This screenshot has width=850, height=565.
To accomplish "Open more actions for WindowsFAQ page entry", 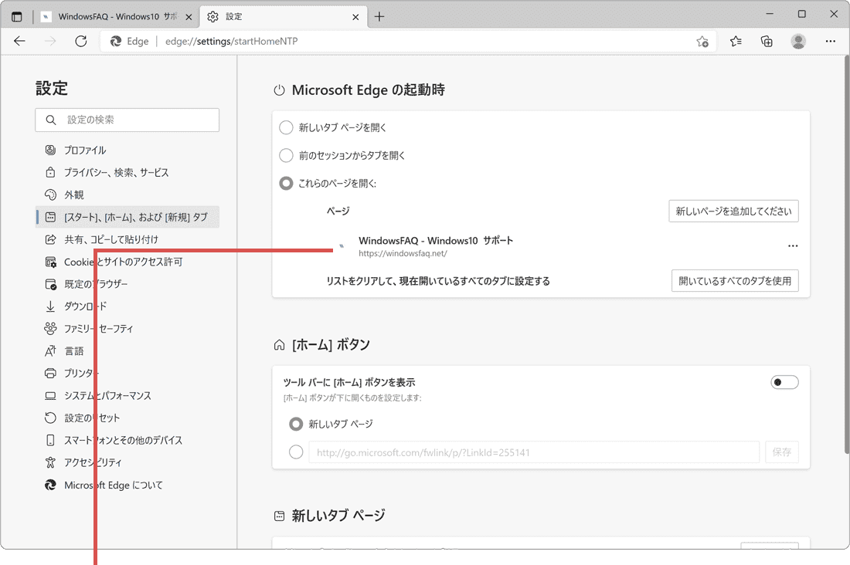I will (x=793, y=246).
